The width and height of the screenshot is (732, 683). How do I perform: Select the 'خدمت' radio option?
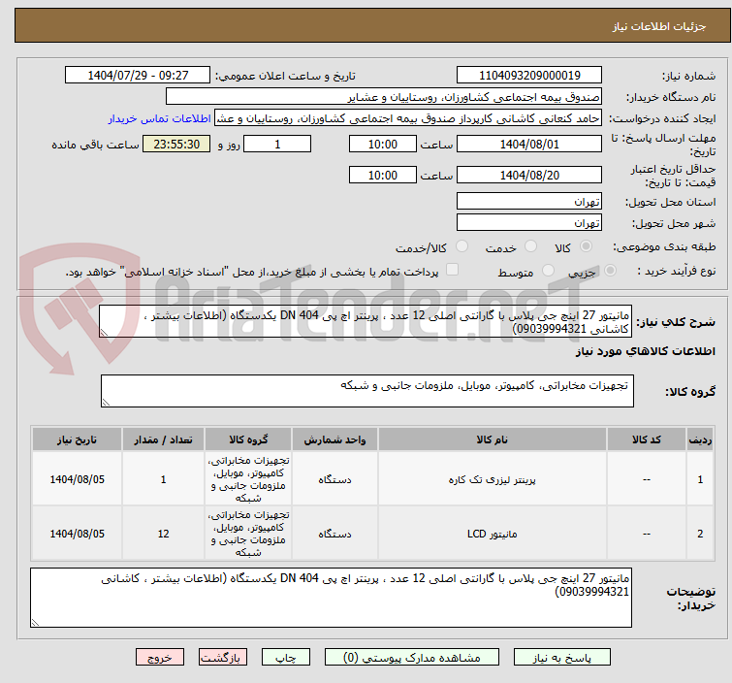[x=530, y=247]
